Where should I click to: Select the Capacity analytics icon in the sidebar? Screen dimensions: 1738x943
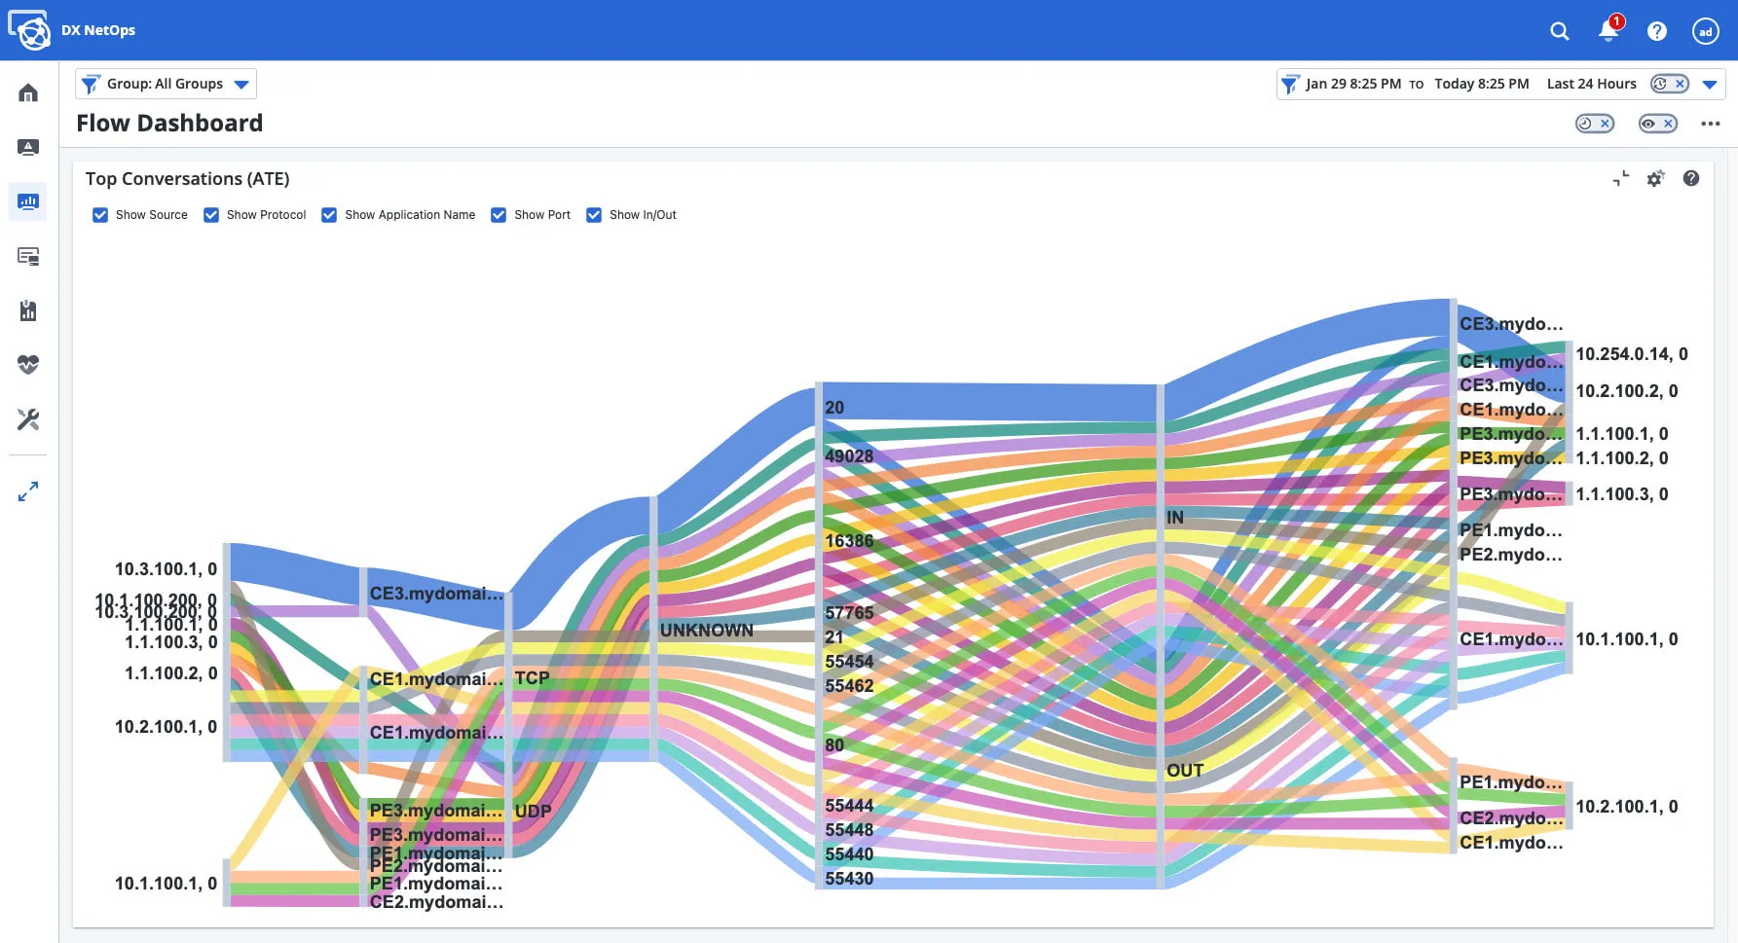[27, 310]
